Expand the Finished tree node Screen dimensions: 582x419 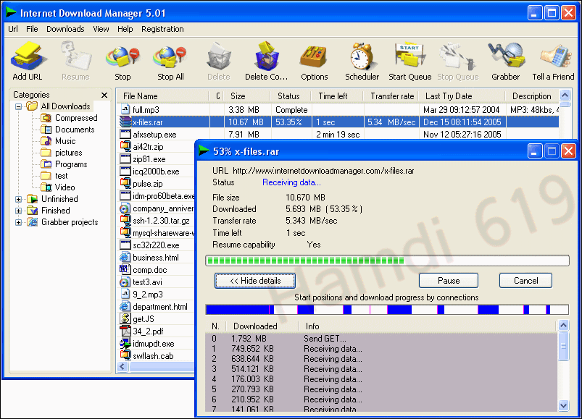click(x=18, y=211)
